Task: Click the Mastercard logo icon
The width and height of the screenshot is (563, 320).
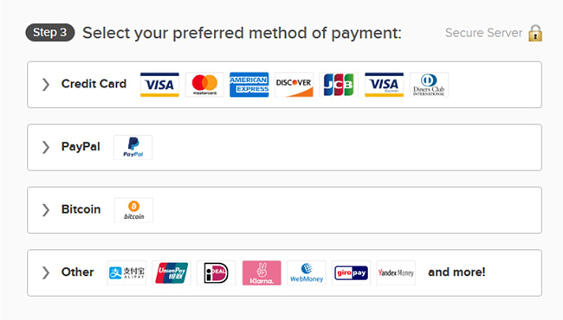Action: coord(204,85)
